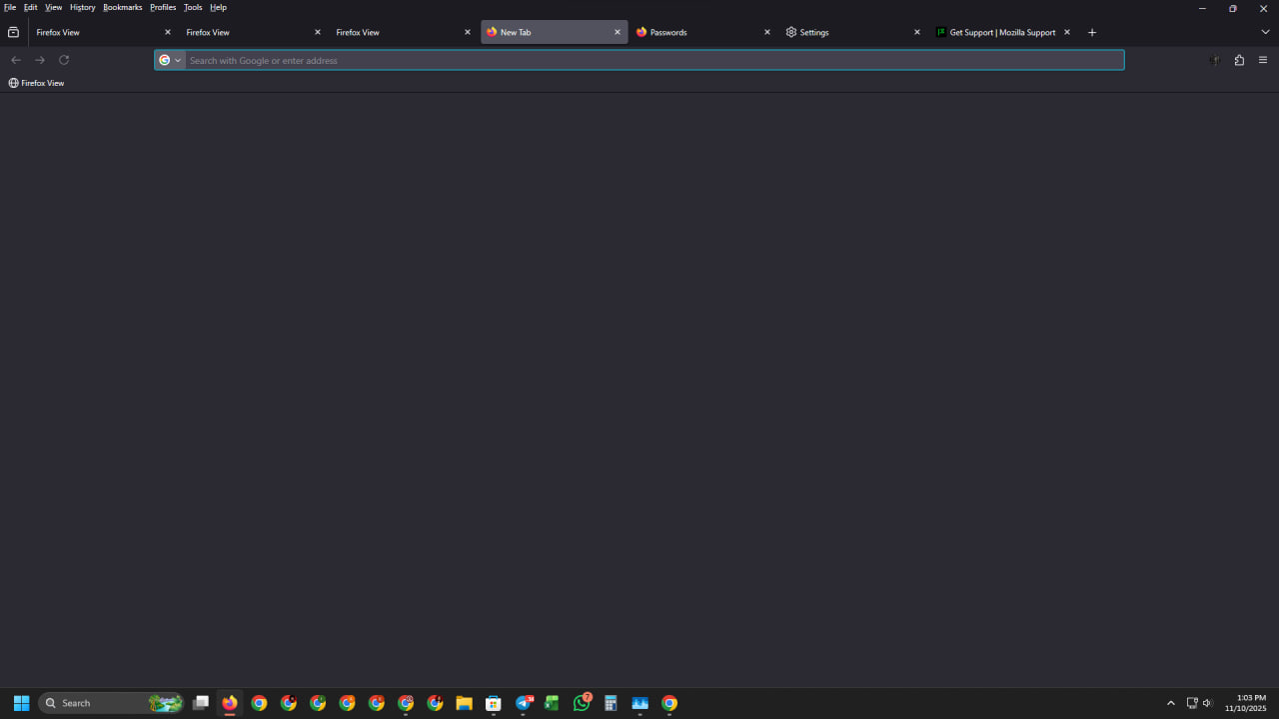
Task: Open the History menu
Action: [x=83, y=7]
